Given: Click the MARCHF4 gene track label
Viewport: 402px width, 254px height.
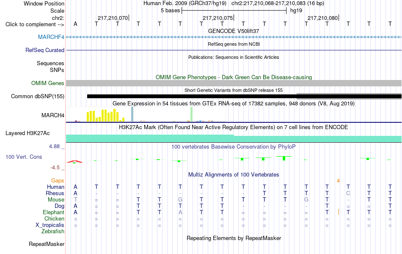Looking at the screenshot, I should click(x=51, y=37).
